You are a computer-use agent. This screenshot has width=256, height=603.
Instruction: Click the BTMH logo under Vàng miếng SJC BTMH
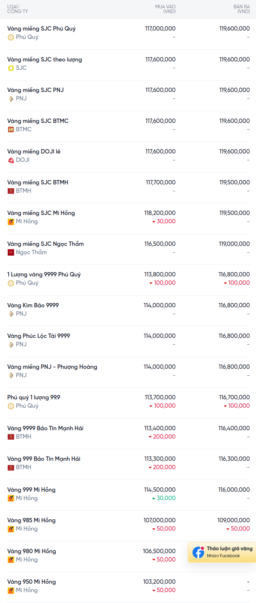click(x=11, y=191)
